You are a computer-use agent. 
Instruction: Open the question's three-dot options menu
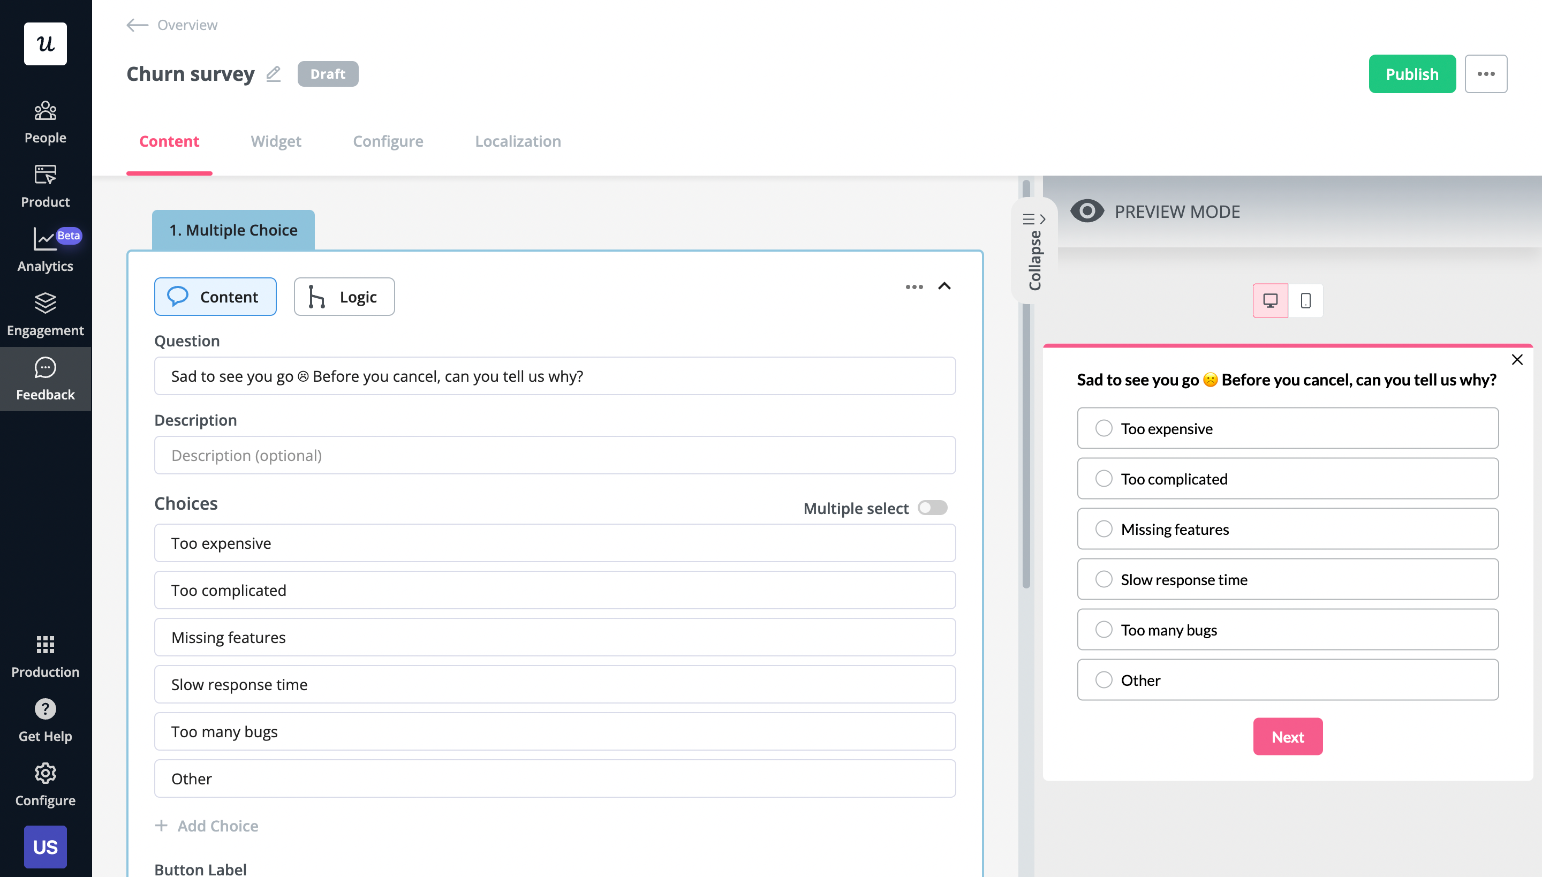[x=914, y=288]
